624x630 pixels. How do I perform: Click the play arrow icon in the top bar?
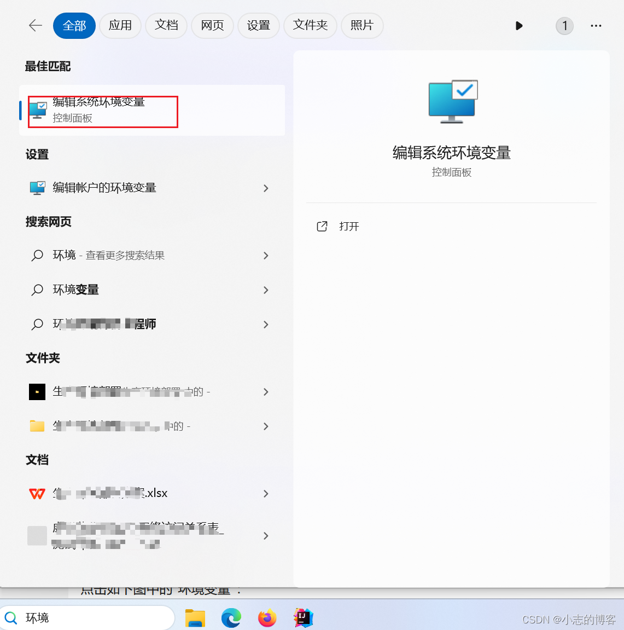519,26
